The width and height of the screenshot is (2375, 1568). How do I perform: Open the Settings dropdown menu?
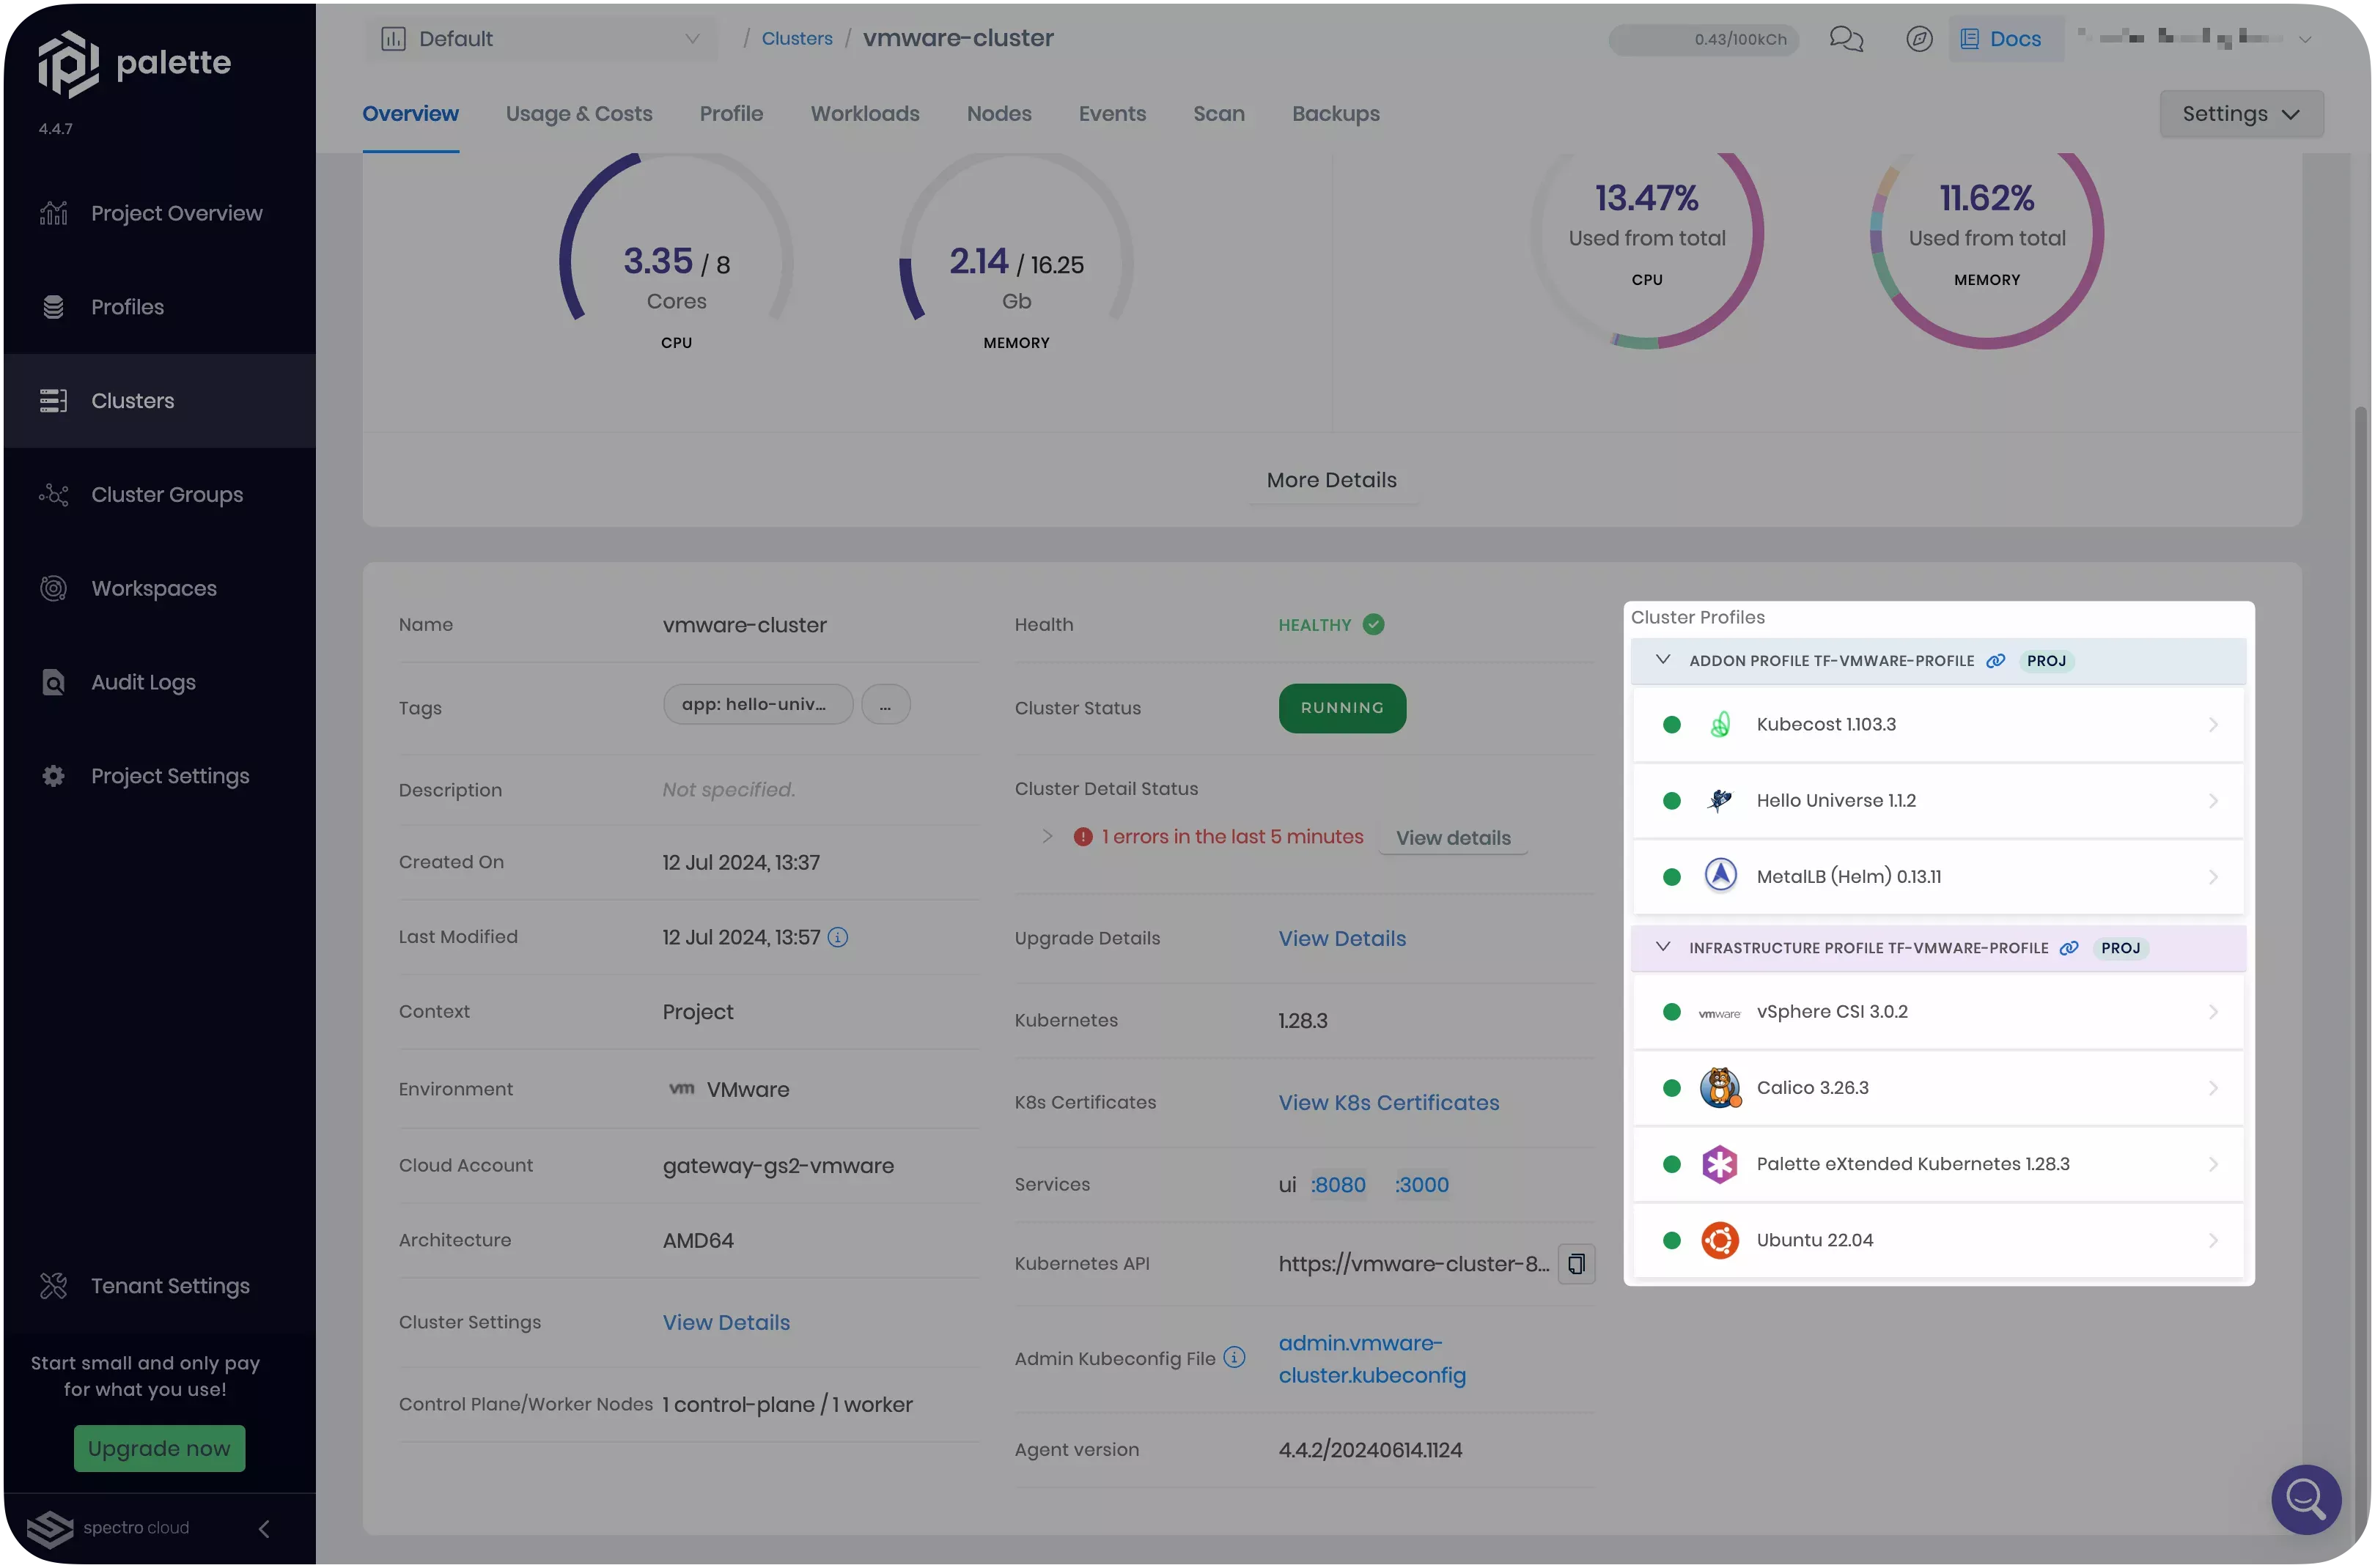[2241, 114]
